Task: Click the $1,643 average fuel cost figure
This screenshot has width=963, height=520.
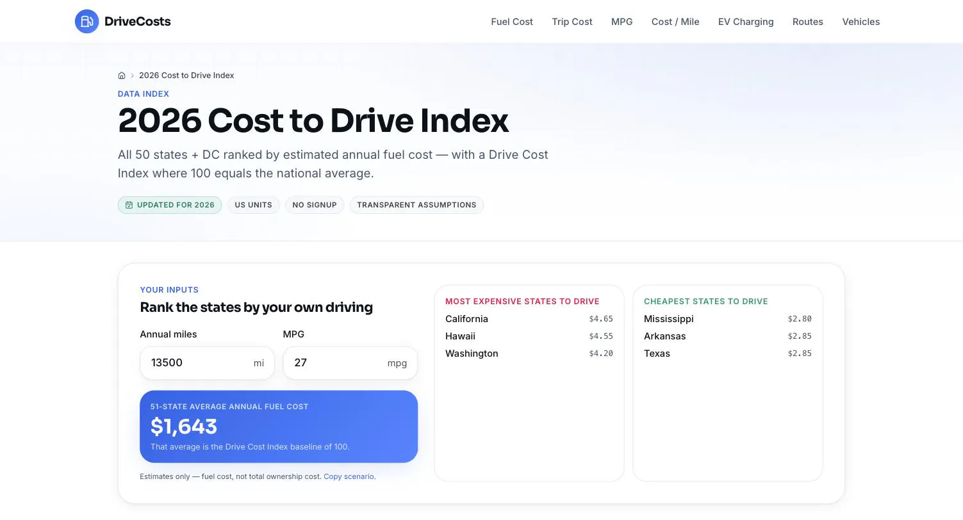Action: pos(184,427)
